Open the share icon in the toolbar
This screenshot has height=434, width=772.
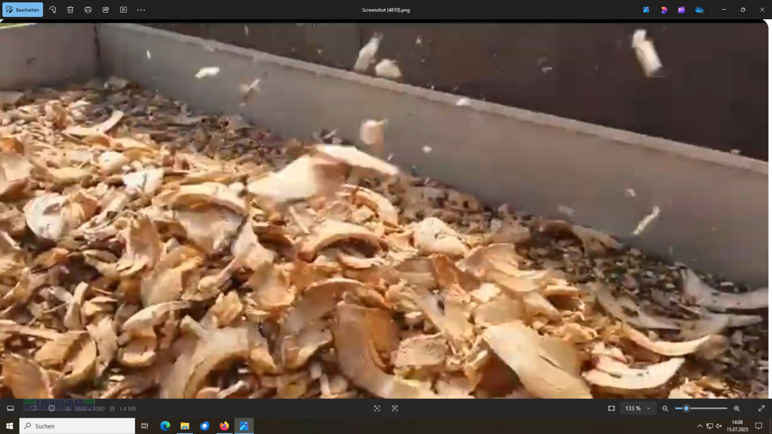[106, 10]
